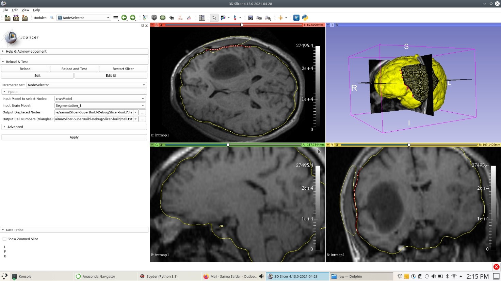Screen dimensions: 501x281
Task: Open the Volume Rendering cube icon
Action: [x=154, y=18]
